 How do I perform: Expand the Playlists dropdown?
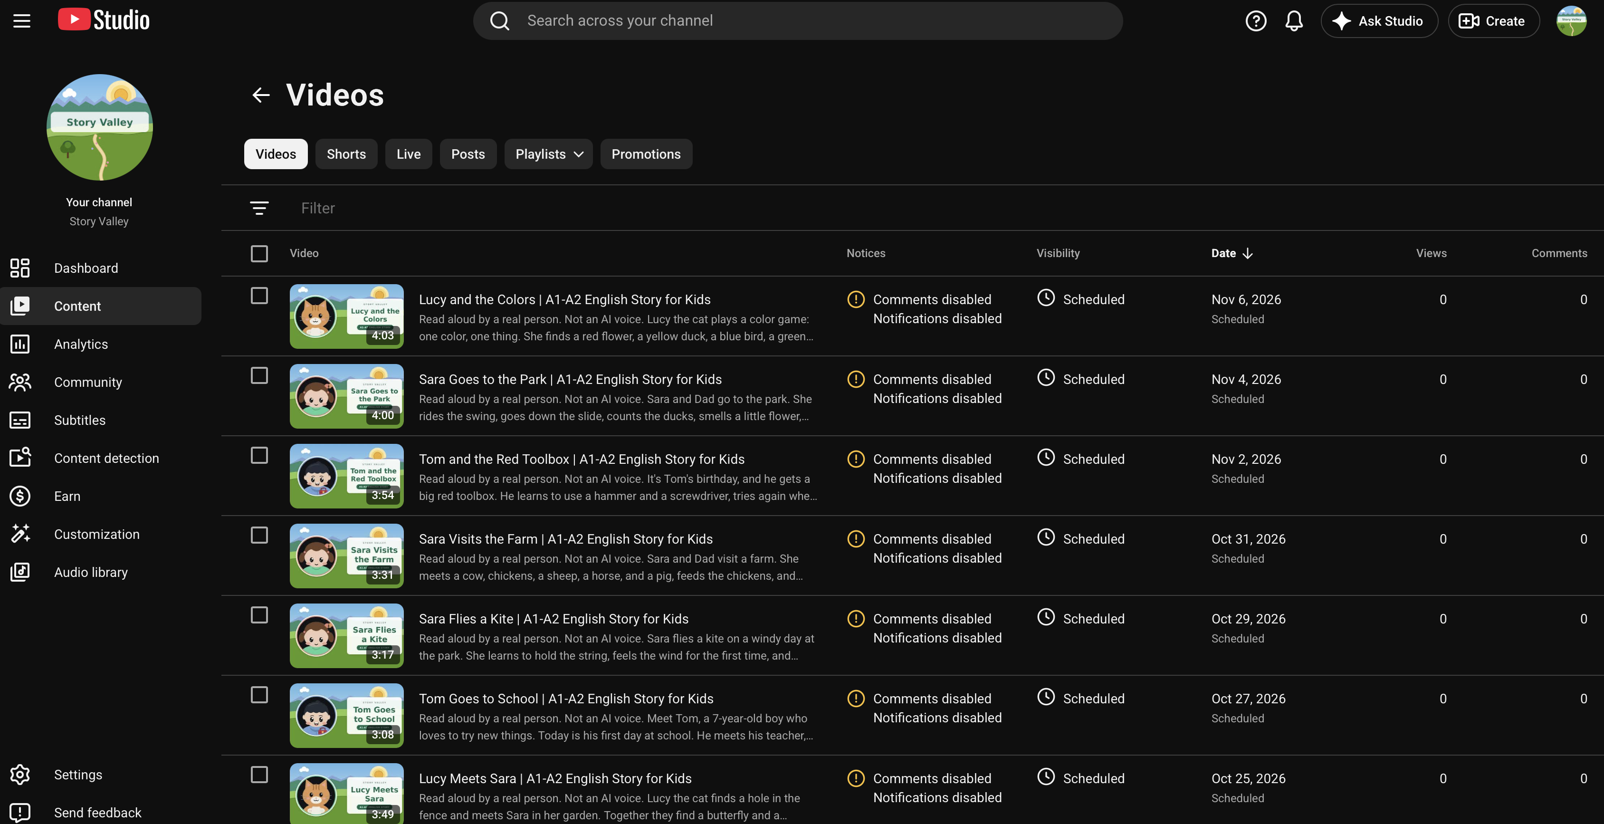click(x=549, y=154)
